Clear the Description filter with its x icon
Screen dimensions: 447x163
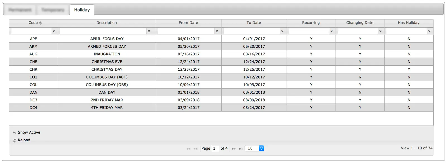tap(149, 31)
